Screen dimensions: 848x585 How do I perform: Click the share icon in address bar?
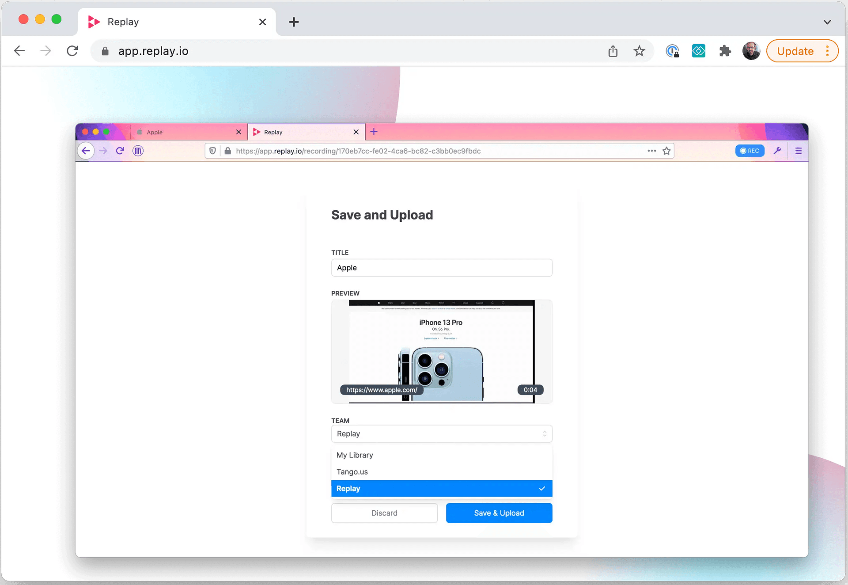pyautogui.click(x=613, y=51)
